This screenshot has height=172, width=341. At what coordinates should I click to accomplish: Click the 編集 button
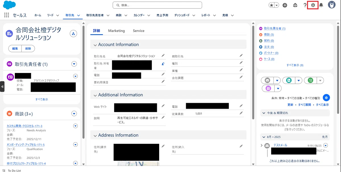15,49
